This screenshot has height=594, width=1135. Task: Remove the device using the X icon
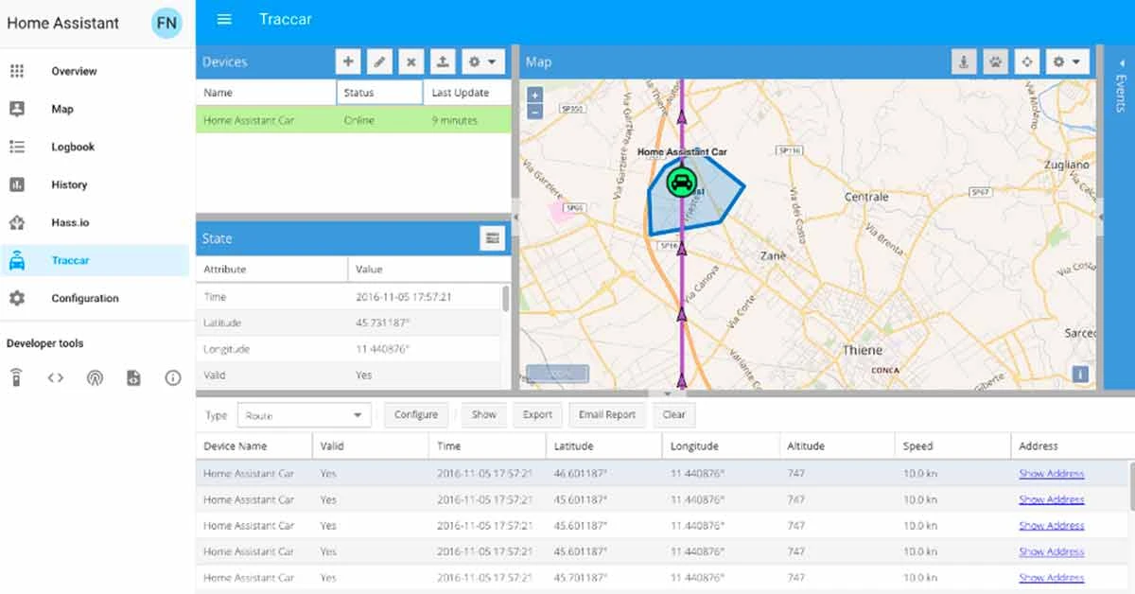(x=411, y=61)
